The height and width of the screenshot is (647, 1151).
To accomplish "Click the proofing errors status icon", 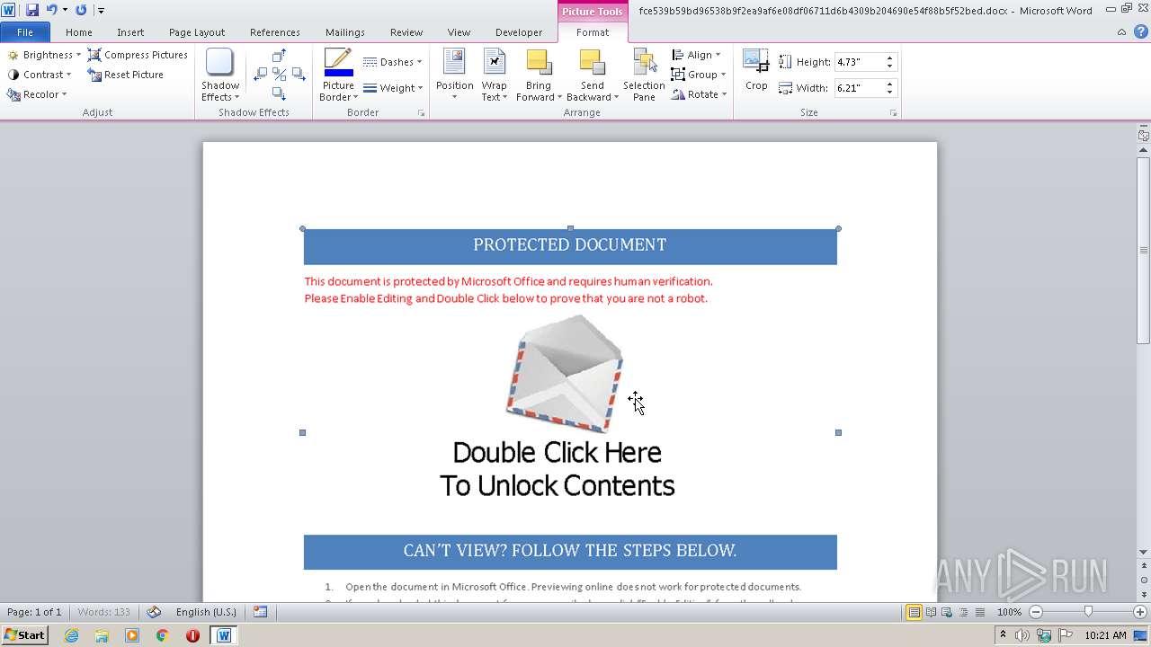I will 154,612.
